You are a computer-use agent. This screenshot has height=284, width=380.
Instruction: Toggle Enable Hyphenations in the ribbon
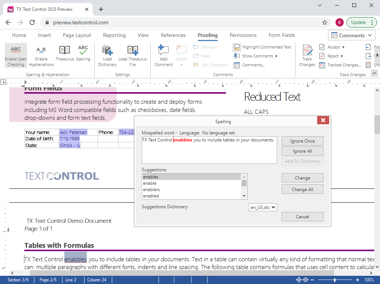pyautogui.click(x=41, y=55)
